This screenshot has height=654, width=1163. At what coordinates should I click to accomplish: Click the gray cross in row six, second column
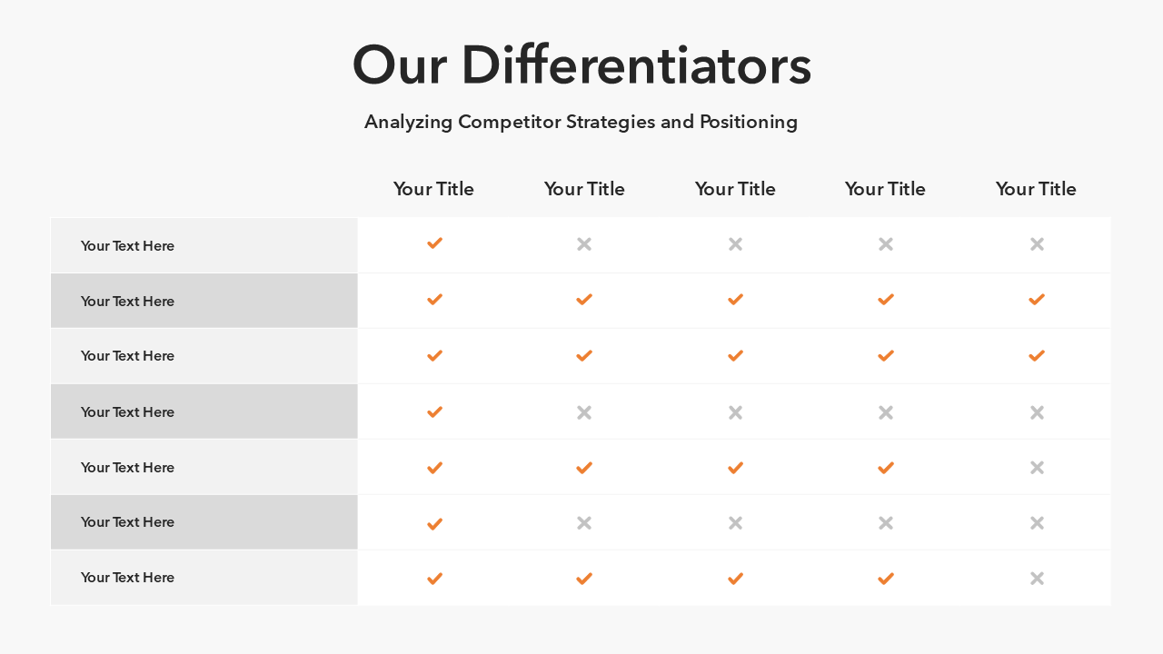tap(584, 523)
